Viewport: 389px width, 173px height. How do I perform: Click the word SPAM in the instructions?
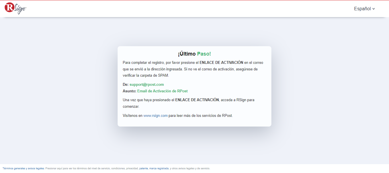point(163,76)
